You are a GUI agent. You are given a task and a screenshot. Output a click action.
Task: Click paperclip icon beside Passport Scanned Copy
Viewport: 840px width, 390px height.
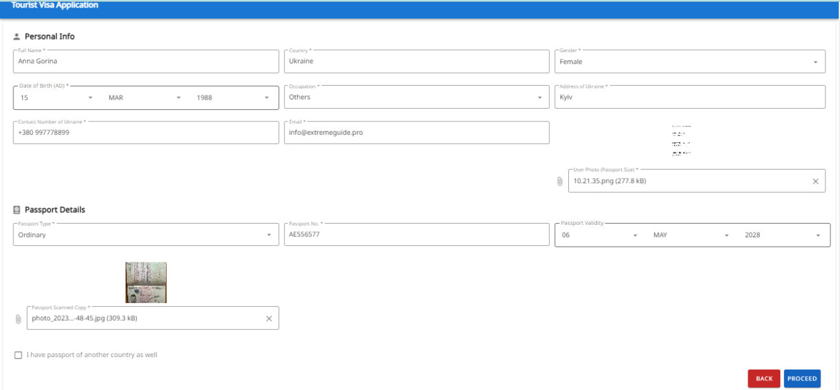click(x=18, y=319)
